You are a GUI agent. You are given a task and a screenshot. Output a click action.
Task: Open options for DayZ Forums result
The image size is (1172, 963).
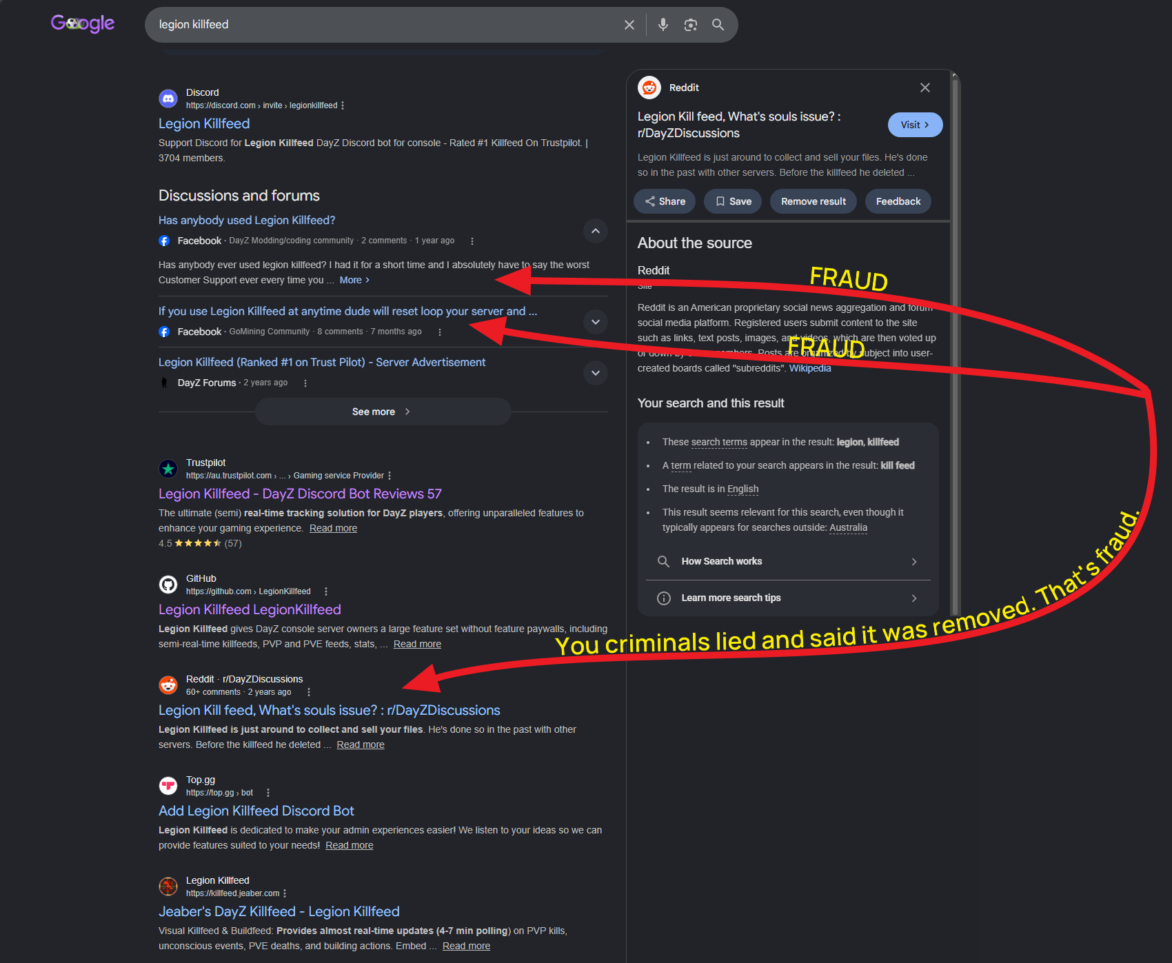tap(305, 383)
